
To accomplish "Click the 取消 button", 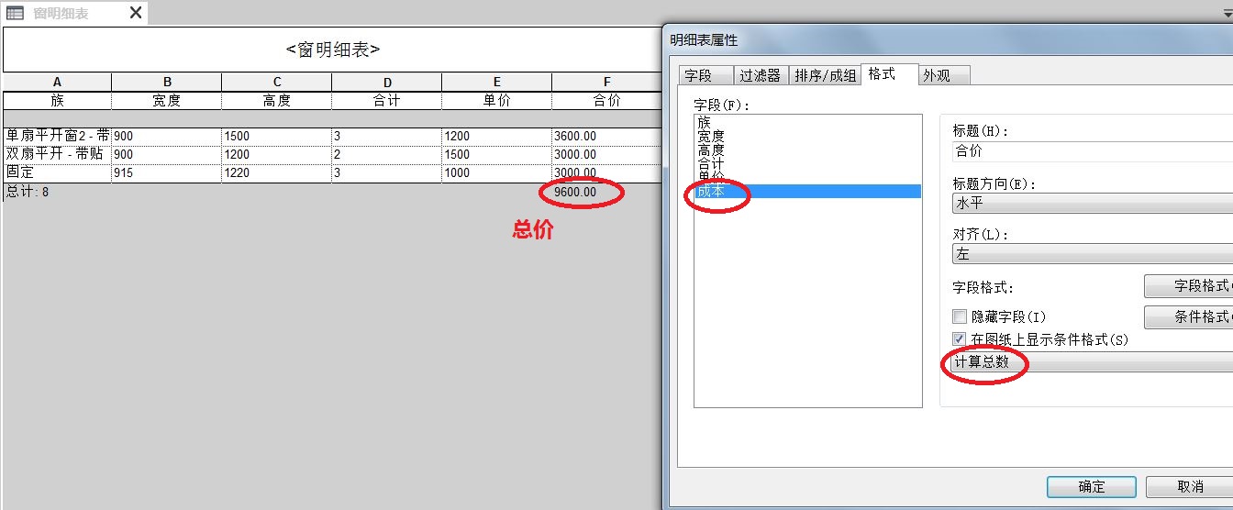I will (1190, 486).
